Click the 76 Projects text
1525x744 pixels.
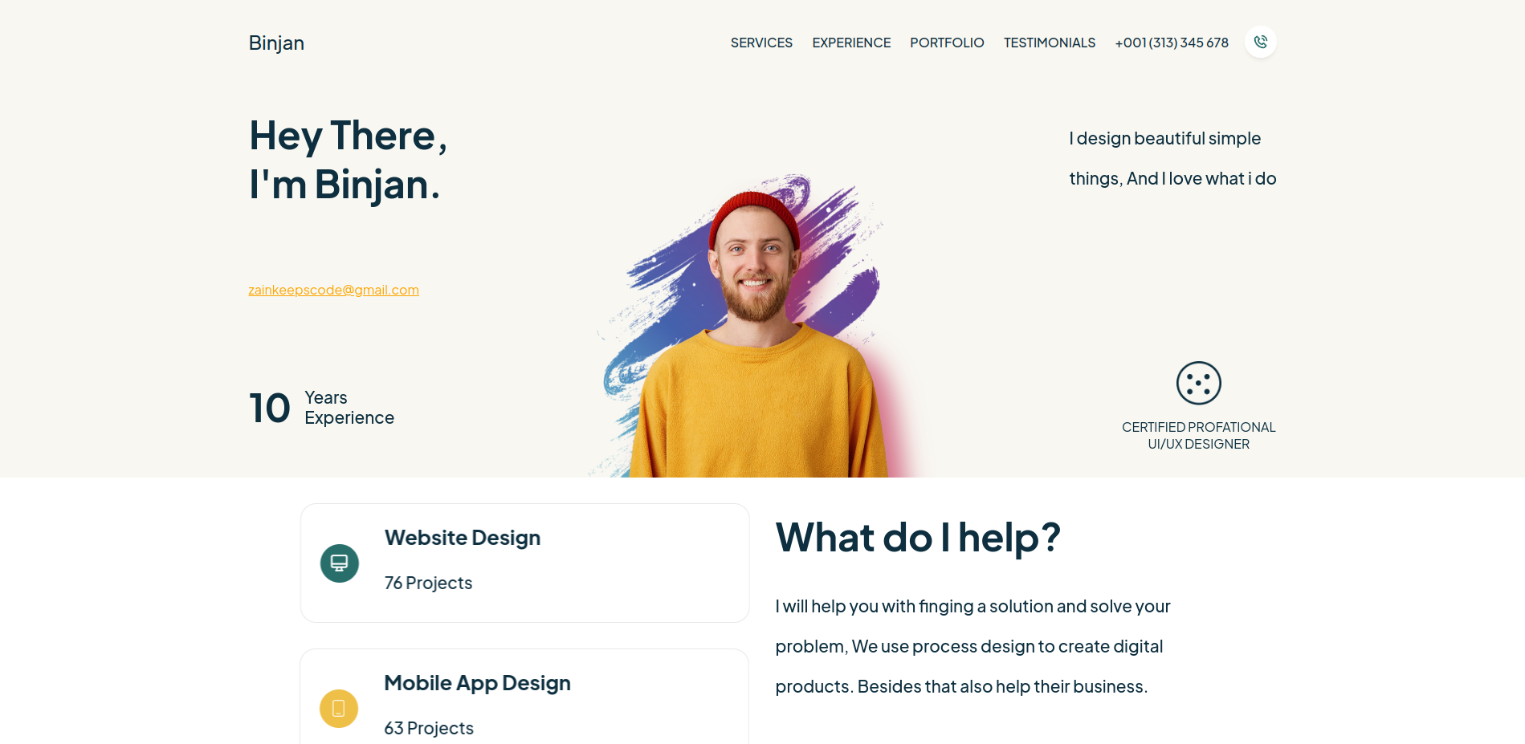[x=428, y=583]
